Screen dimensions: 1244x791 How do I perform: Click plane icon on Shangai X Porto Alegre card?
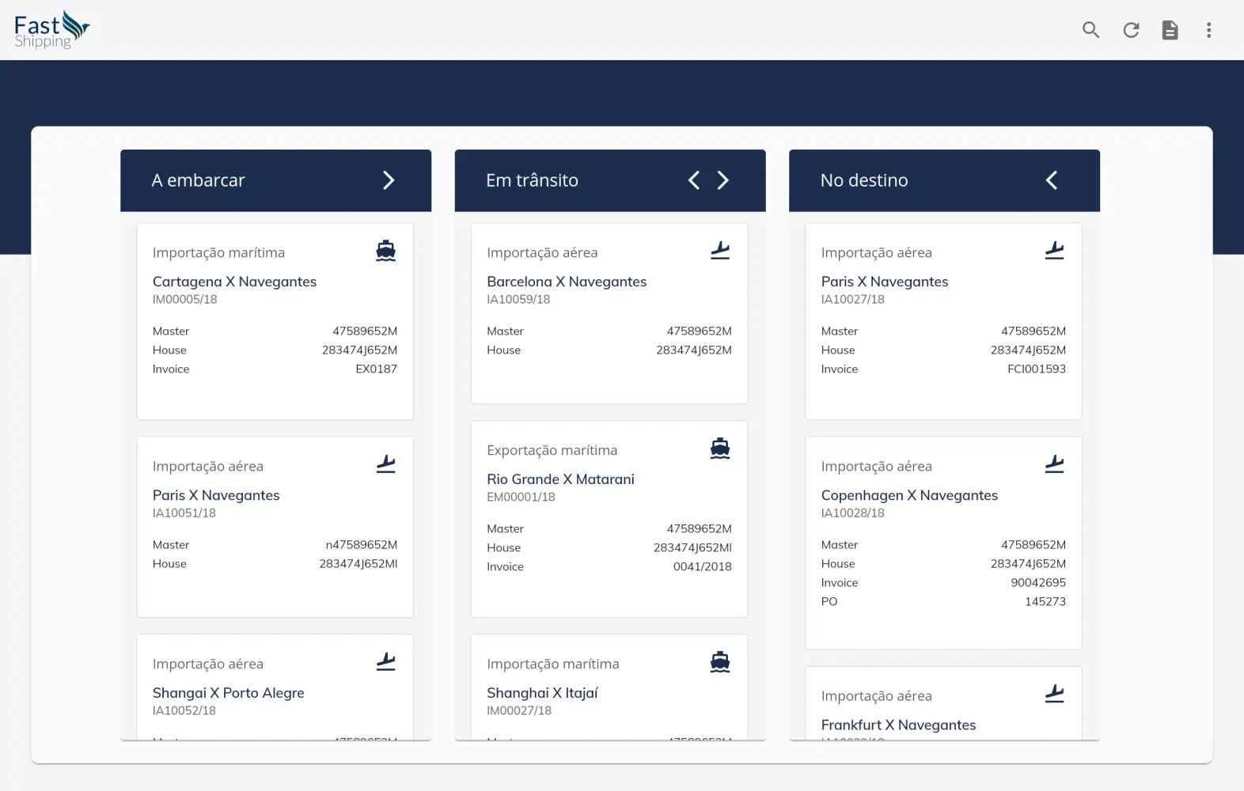[x=385, y=662]
